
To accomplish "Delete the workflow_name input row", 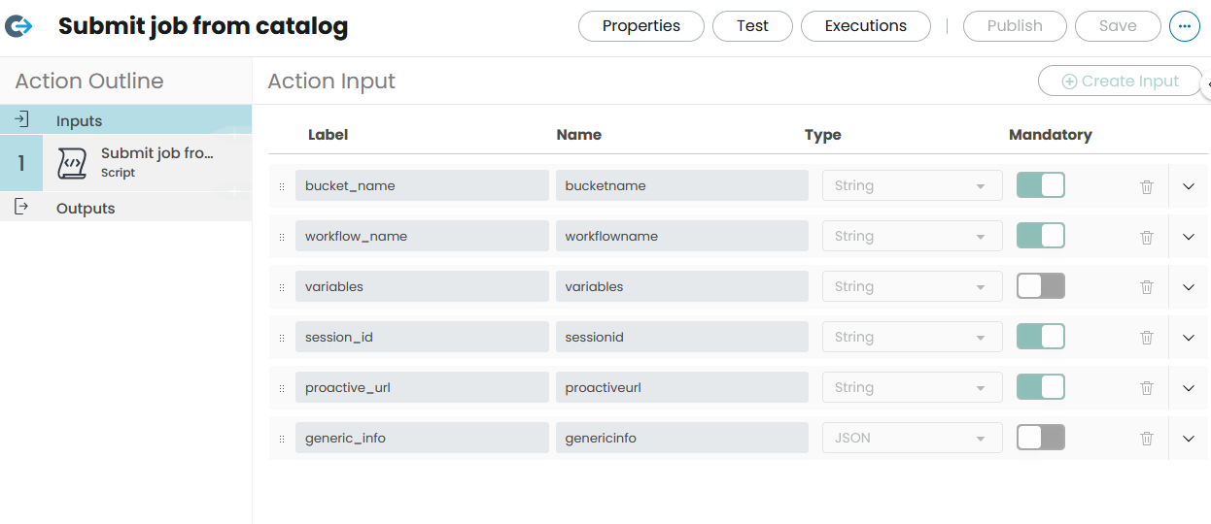I will [1147, 237].
